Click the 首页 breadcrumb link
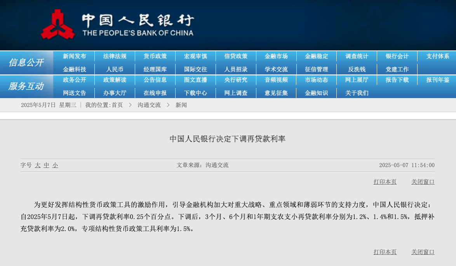 117,105
